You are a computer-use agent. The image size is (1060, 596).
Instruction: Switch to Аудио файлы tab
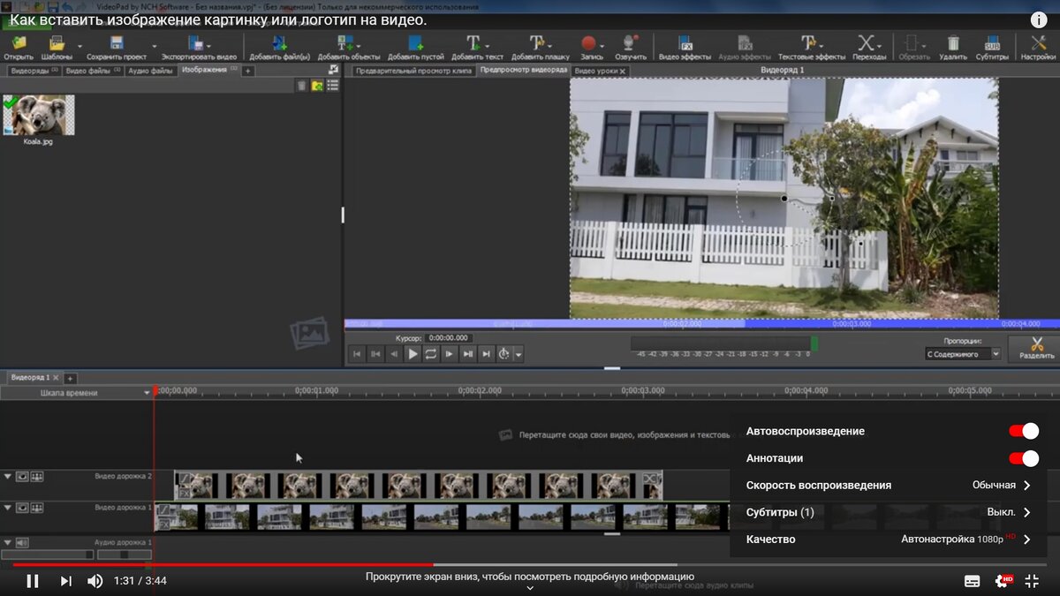click(x=150, y=70)
